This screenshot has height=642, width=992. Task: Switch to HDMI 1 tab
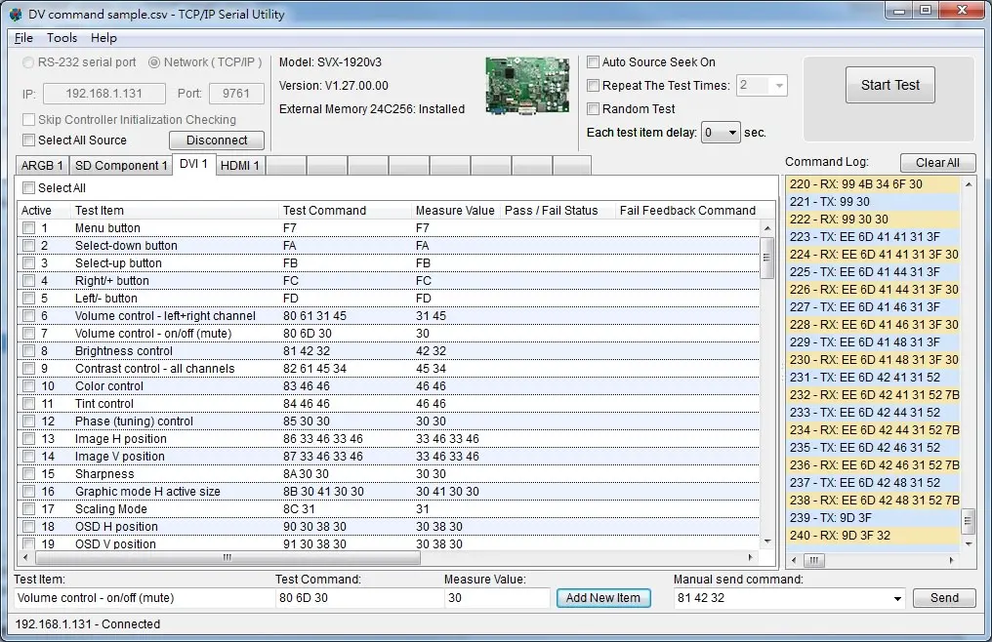tap(240, 166)
